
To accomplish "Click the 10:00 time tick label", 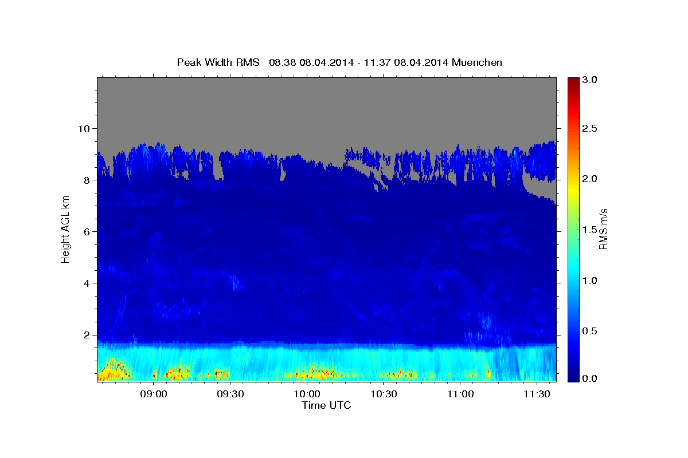I will pos(307,394).
